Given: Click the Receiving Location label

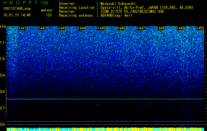Looking at the screenshot, I should tap(77, 8).
